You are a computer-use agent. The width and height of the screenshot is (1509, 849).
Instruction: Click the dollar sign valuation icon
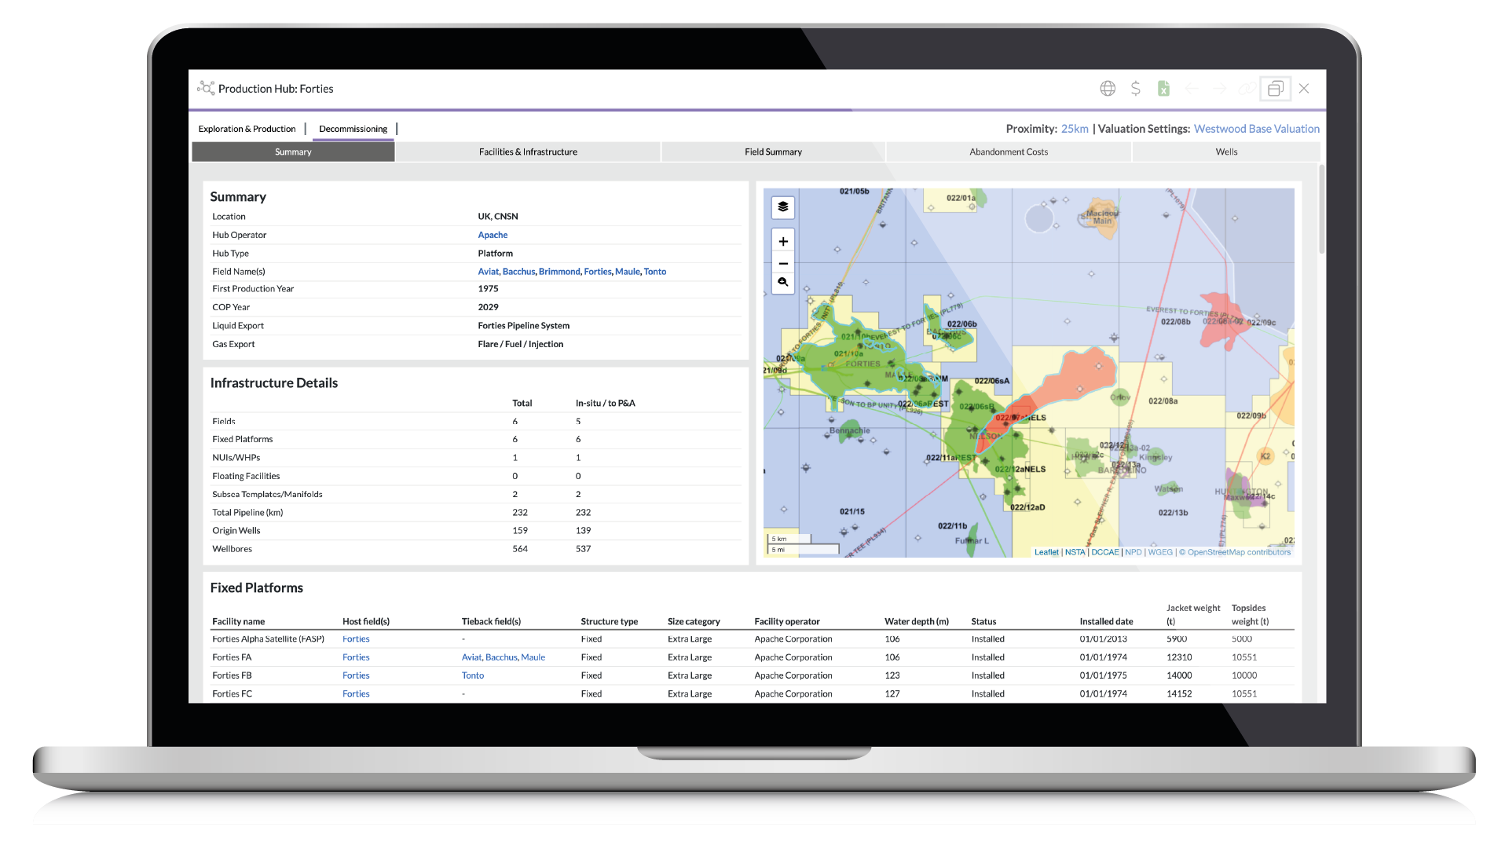click(x=1135, y=89)
